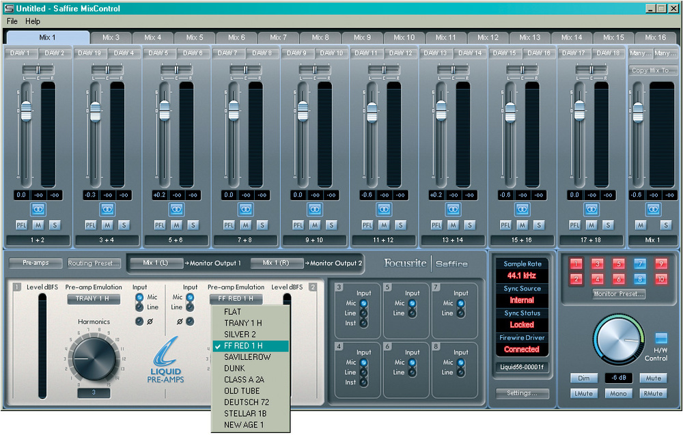Toggle stereo link on channel 1+2

point(38,209)
